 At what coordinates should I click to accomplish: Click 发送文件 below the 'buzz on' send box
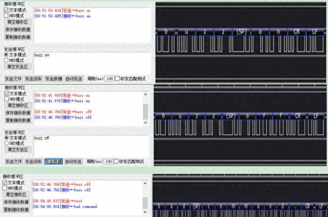(x=13, y=79)
